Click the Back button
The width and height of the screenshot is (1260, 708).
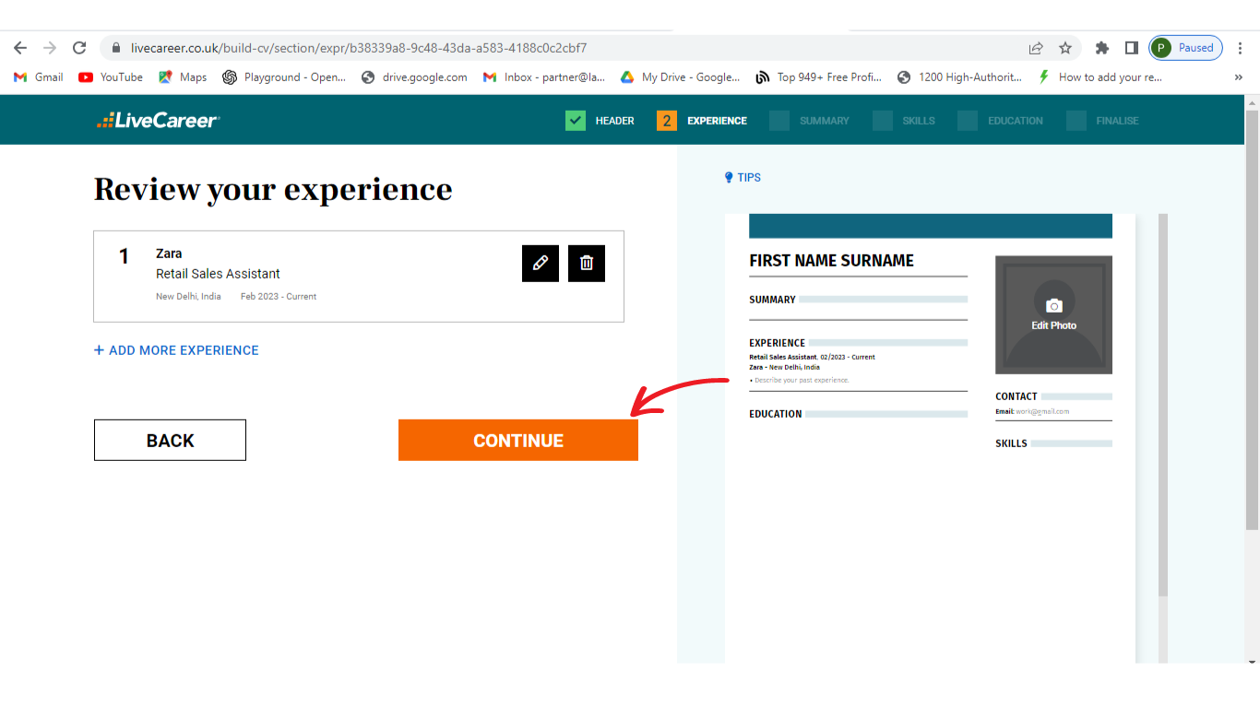coord(170,441)
